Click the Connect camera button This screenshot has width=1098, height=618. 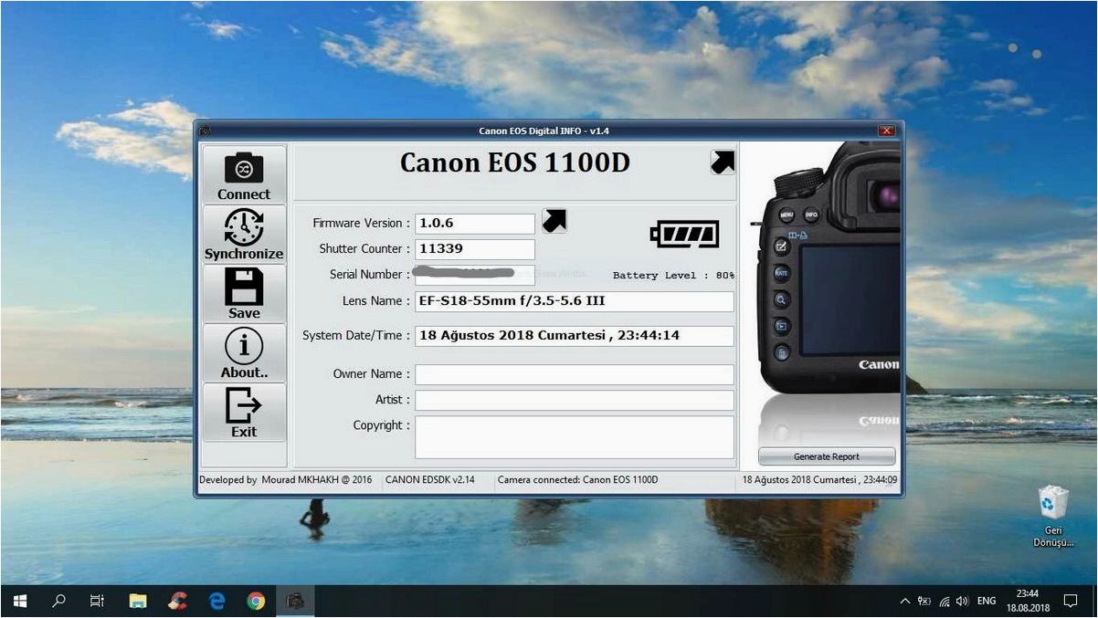[244, 174]
